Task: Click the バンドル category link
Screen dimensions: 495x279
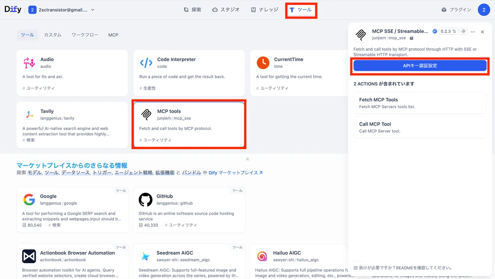Action: (192, 173)
